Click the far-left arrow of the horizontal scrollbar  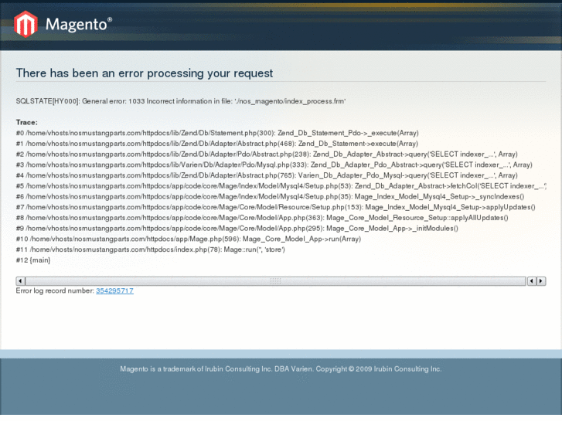pyautogui.click(x=20, y=281)
